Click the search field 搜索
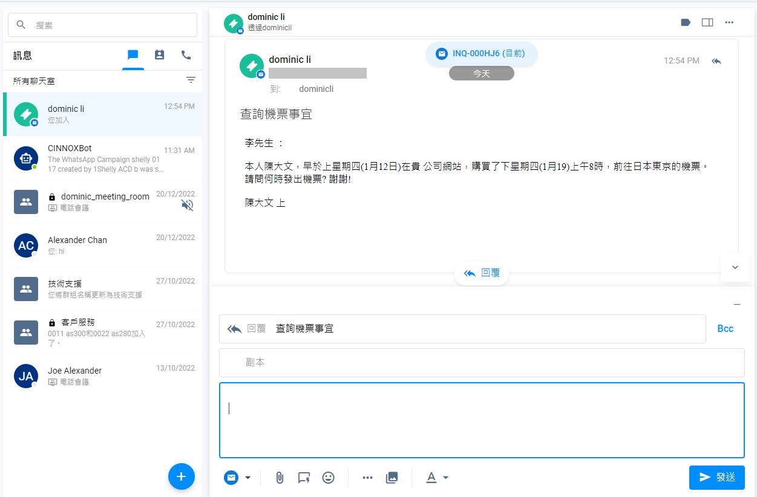The width and height of the screenshot is (757, 497). pyautogui.click(x=102, y=25)
